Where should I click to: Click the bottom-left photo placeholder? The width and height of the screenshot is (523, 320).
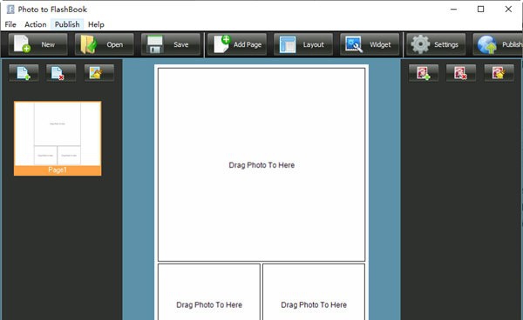[209, 291]
